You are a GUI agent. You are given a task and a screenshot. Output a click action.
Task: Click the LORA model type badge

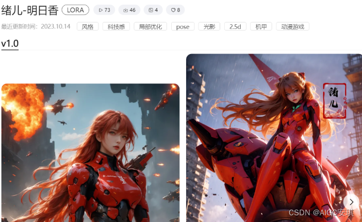tap(75, 10)
